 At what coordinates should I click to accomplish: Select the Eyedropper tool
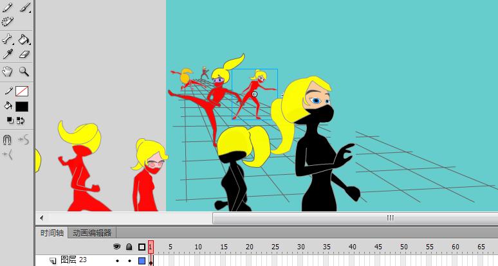pyautogui.click(x=8, y=54)
